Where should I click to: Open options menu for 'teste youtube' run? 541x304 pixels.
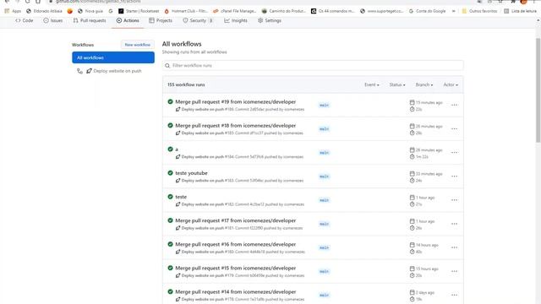pos(455,176)
